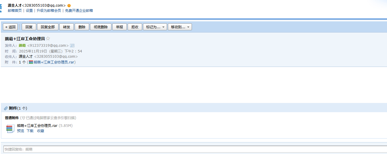Click the orange account warning icon
This screenshot has height=154, width=387.
pos(69,6)
